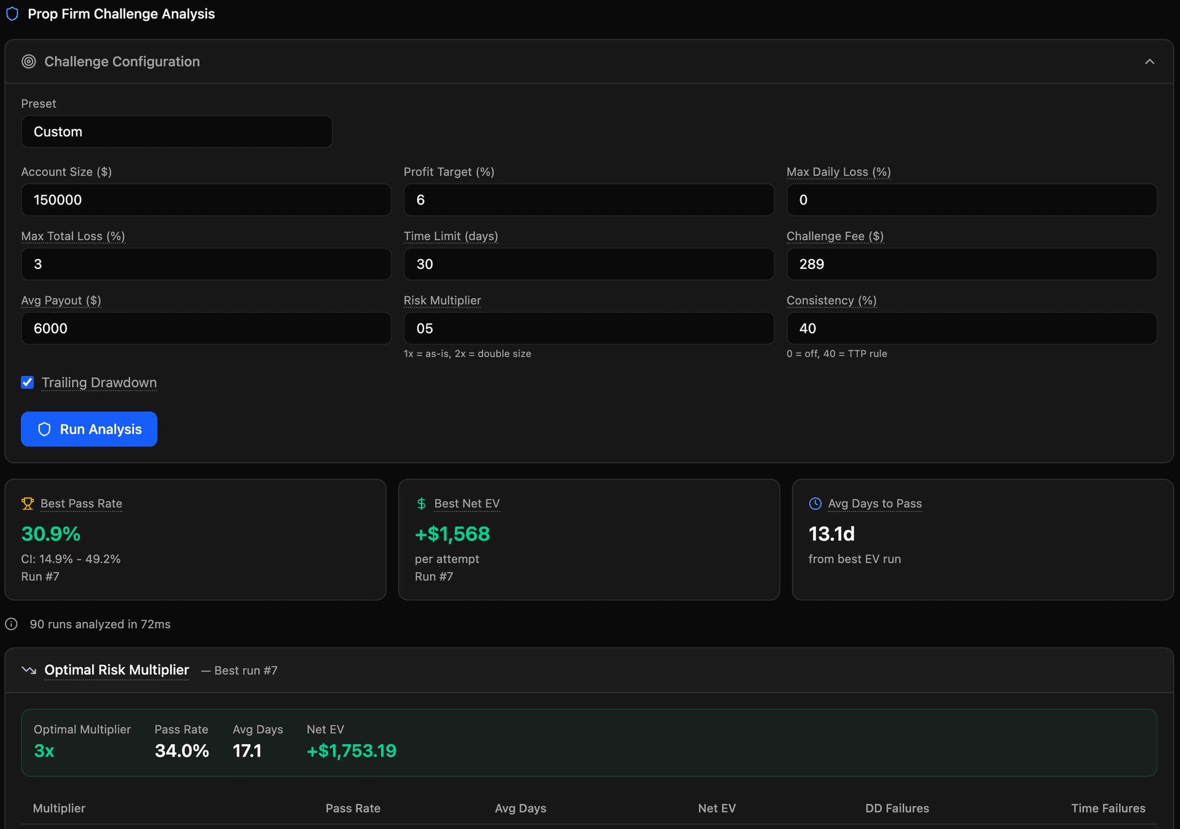Click the Avg Days to Pass label
This screenshot has width=1180, height=829.
875,504
